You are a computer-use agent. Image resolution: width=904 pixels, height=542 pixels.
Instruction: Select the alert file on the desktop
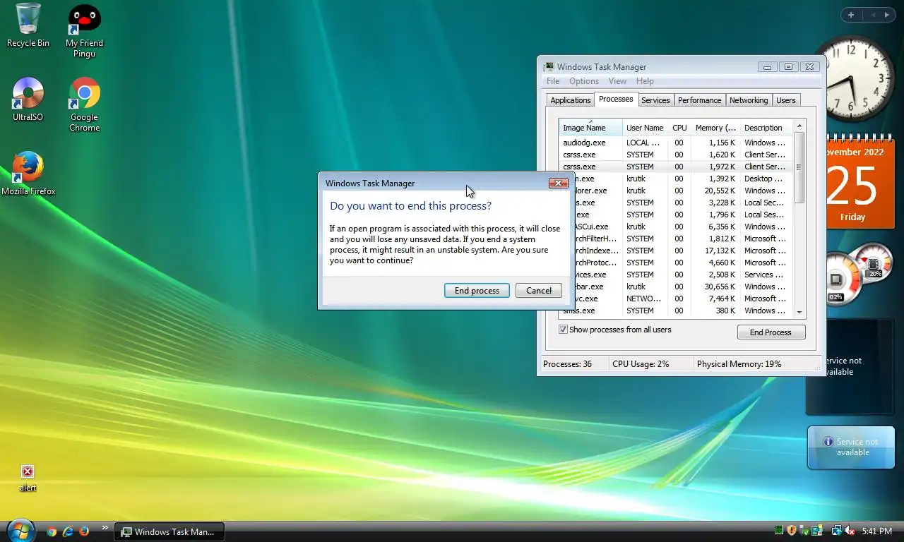(x=28, y=478)
